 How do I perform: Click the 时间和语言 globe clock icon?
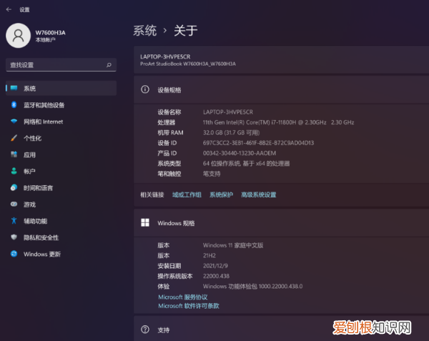[x=14, y=187]
